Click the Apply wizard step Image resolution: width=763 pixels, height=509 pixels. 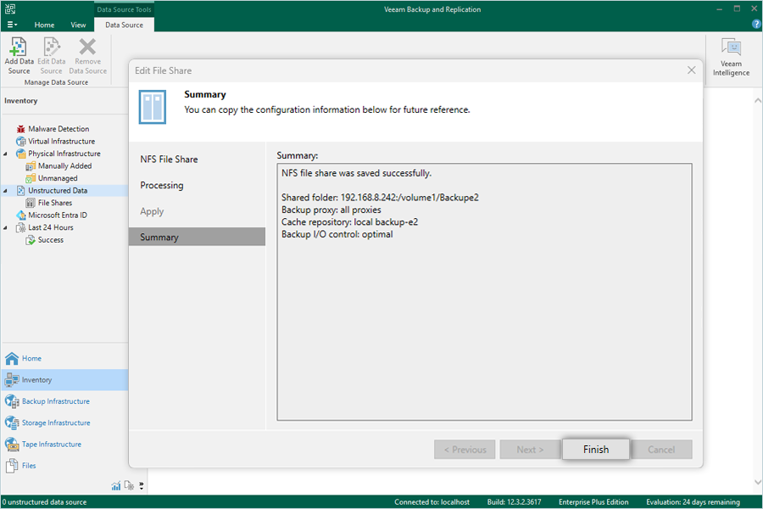(152, 211)
